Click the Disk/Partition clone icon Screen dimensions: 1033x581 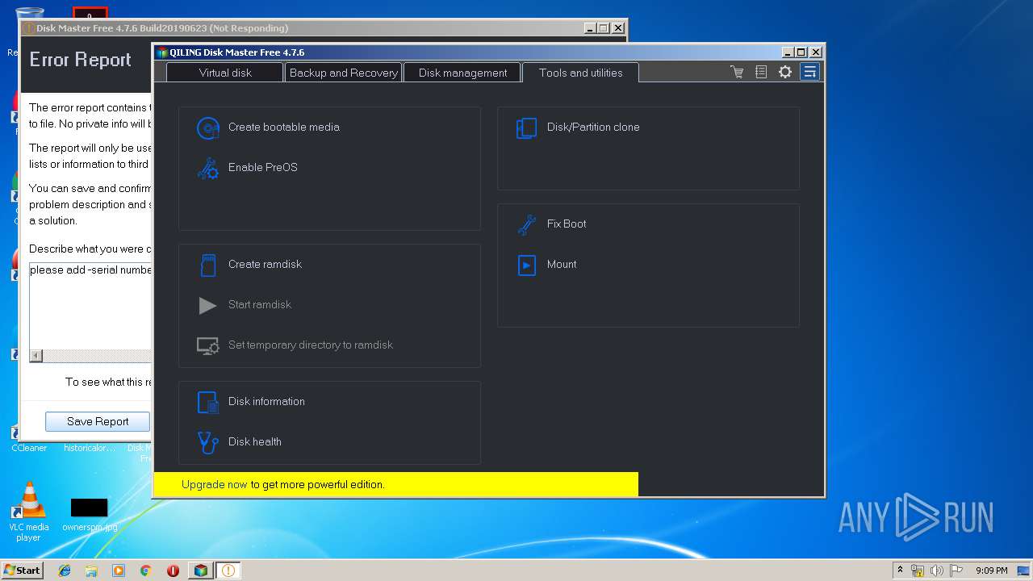[x=526, y=127]
